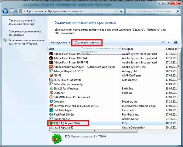Screen dimensions: 183x147
Task: Select Advego Plagiatus 1.3.1.7 entry
Action: 68,71
